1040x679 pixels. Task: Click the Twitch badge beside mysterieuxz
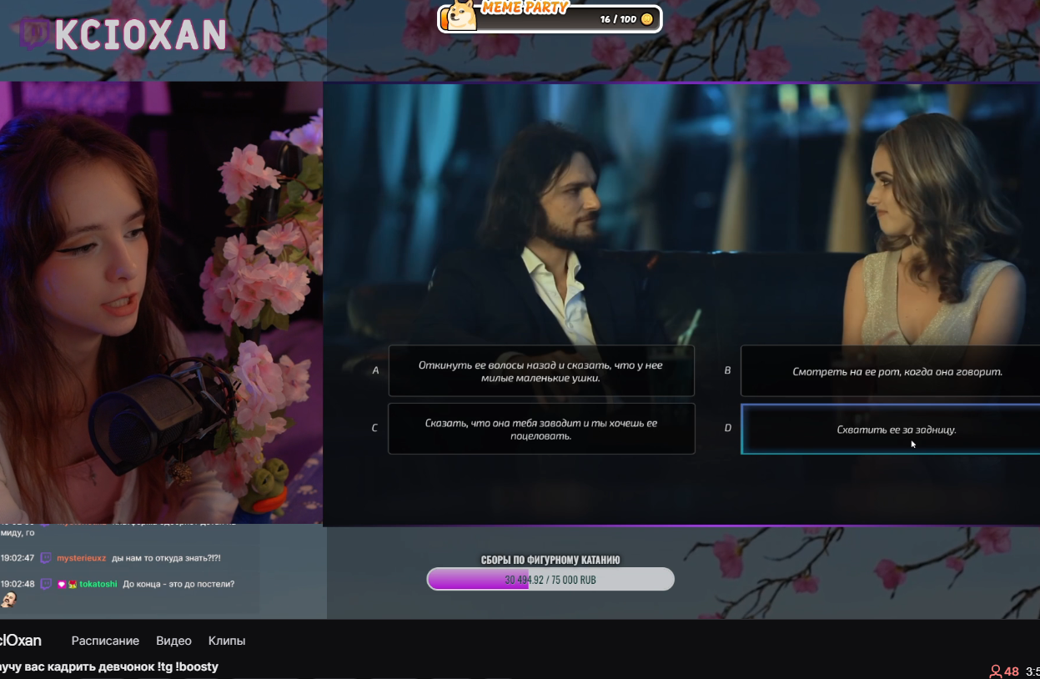point(46,558)
